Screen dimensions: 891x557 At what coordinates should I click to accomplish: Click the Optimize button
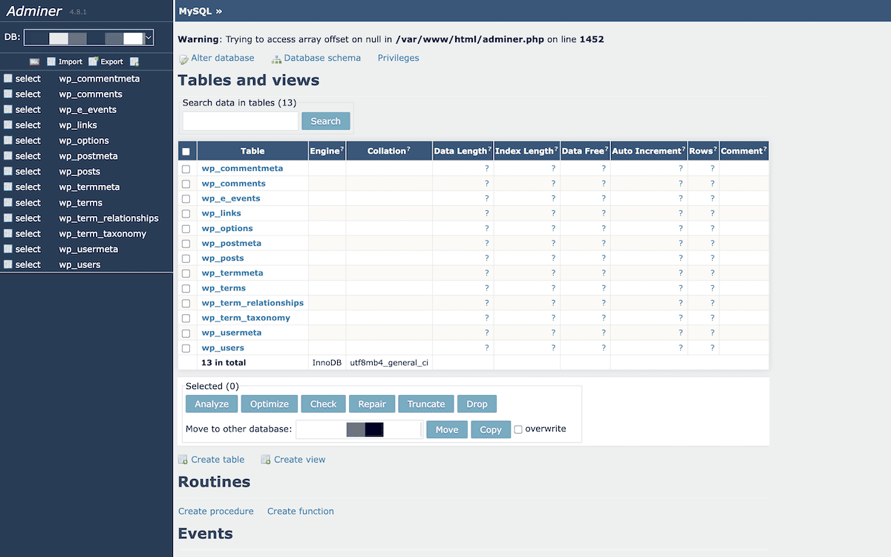coord(270,404)
